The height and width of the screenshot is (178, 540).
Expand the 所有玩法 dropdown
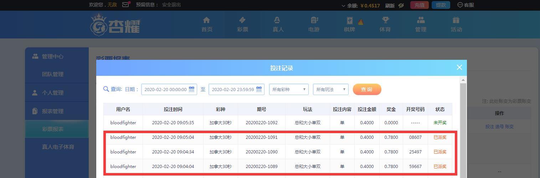click(331, 89)
